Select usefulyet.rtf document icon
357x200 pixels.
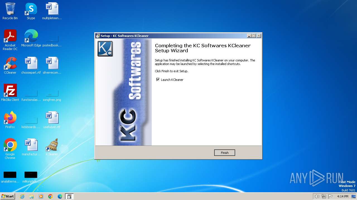52,120
